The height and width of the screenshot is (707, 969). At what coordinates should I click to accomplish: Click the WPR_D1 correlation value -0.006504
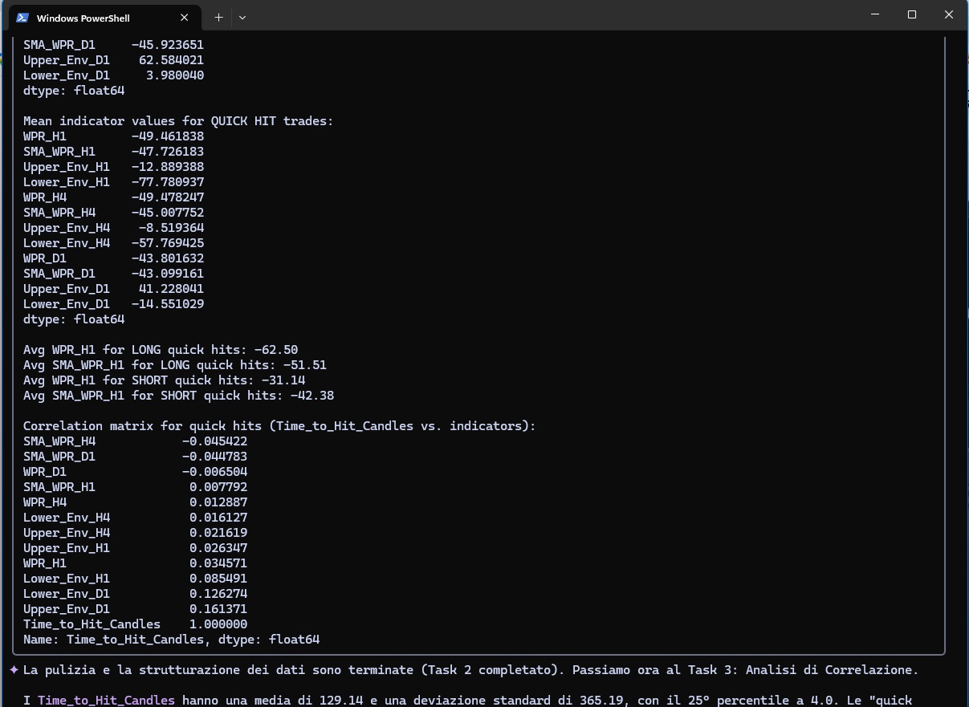(214, 472)
